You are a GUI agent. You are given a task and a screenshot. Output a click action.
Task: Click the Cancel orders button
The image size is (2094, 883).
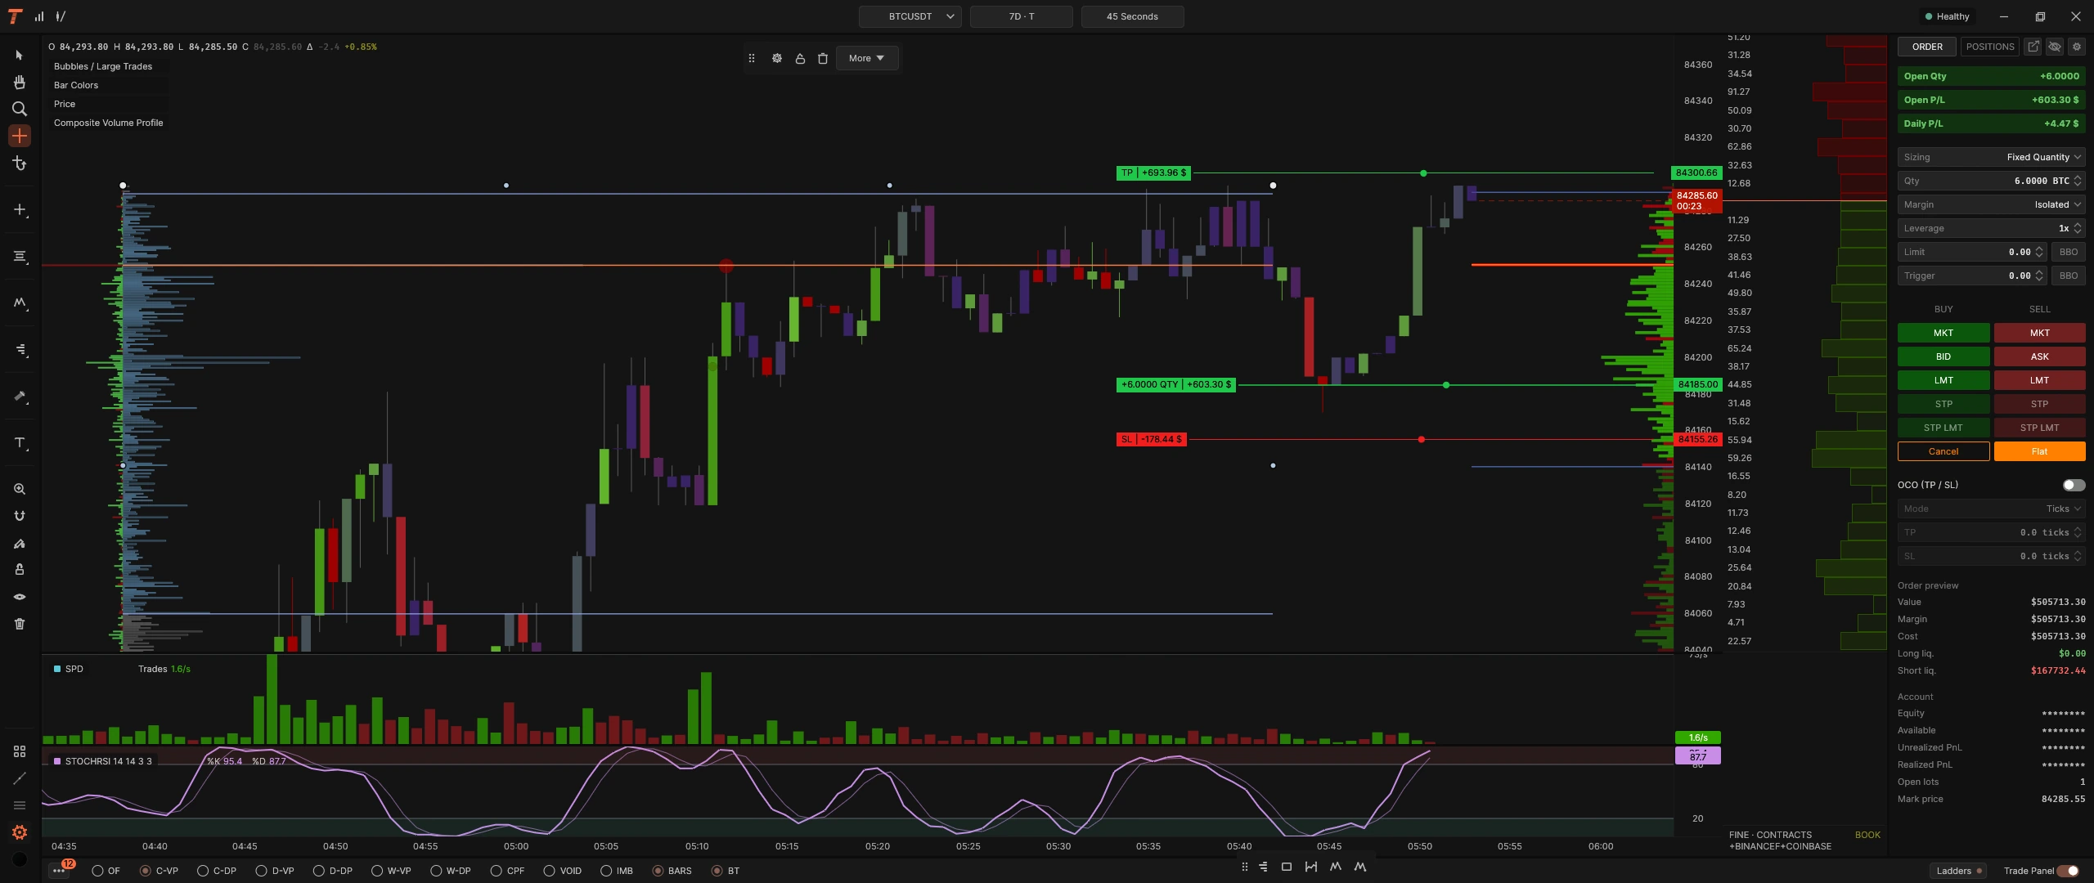pyautogui.click(x=1943, y=451)
